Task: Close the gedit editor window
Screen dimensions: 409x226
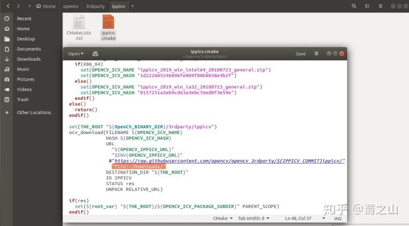Action: [x=342, y=53]
